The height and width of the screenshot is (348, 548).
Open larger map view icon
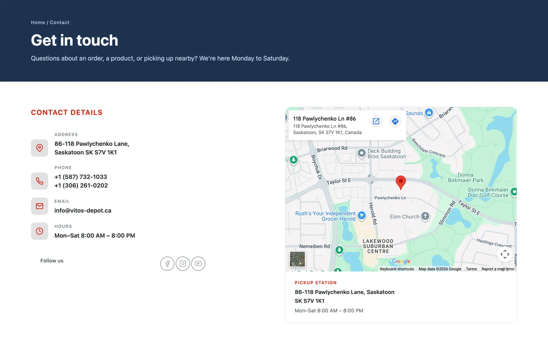[376, 121]
